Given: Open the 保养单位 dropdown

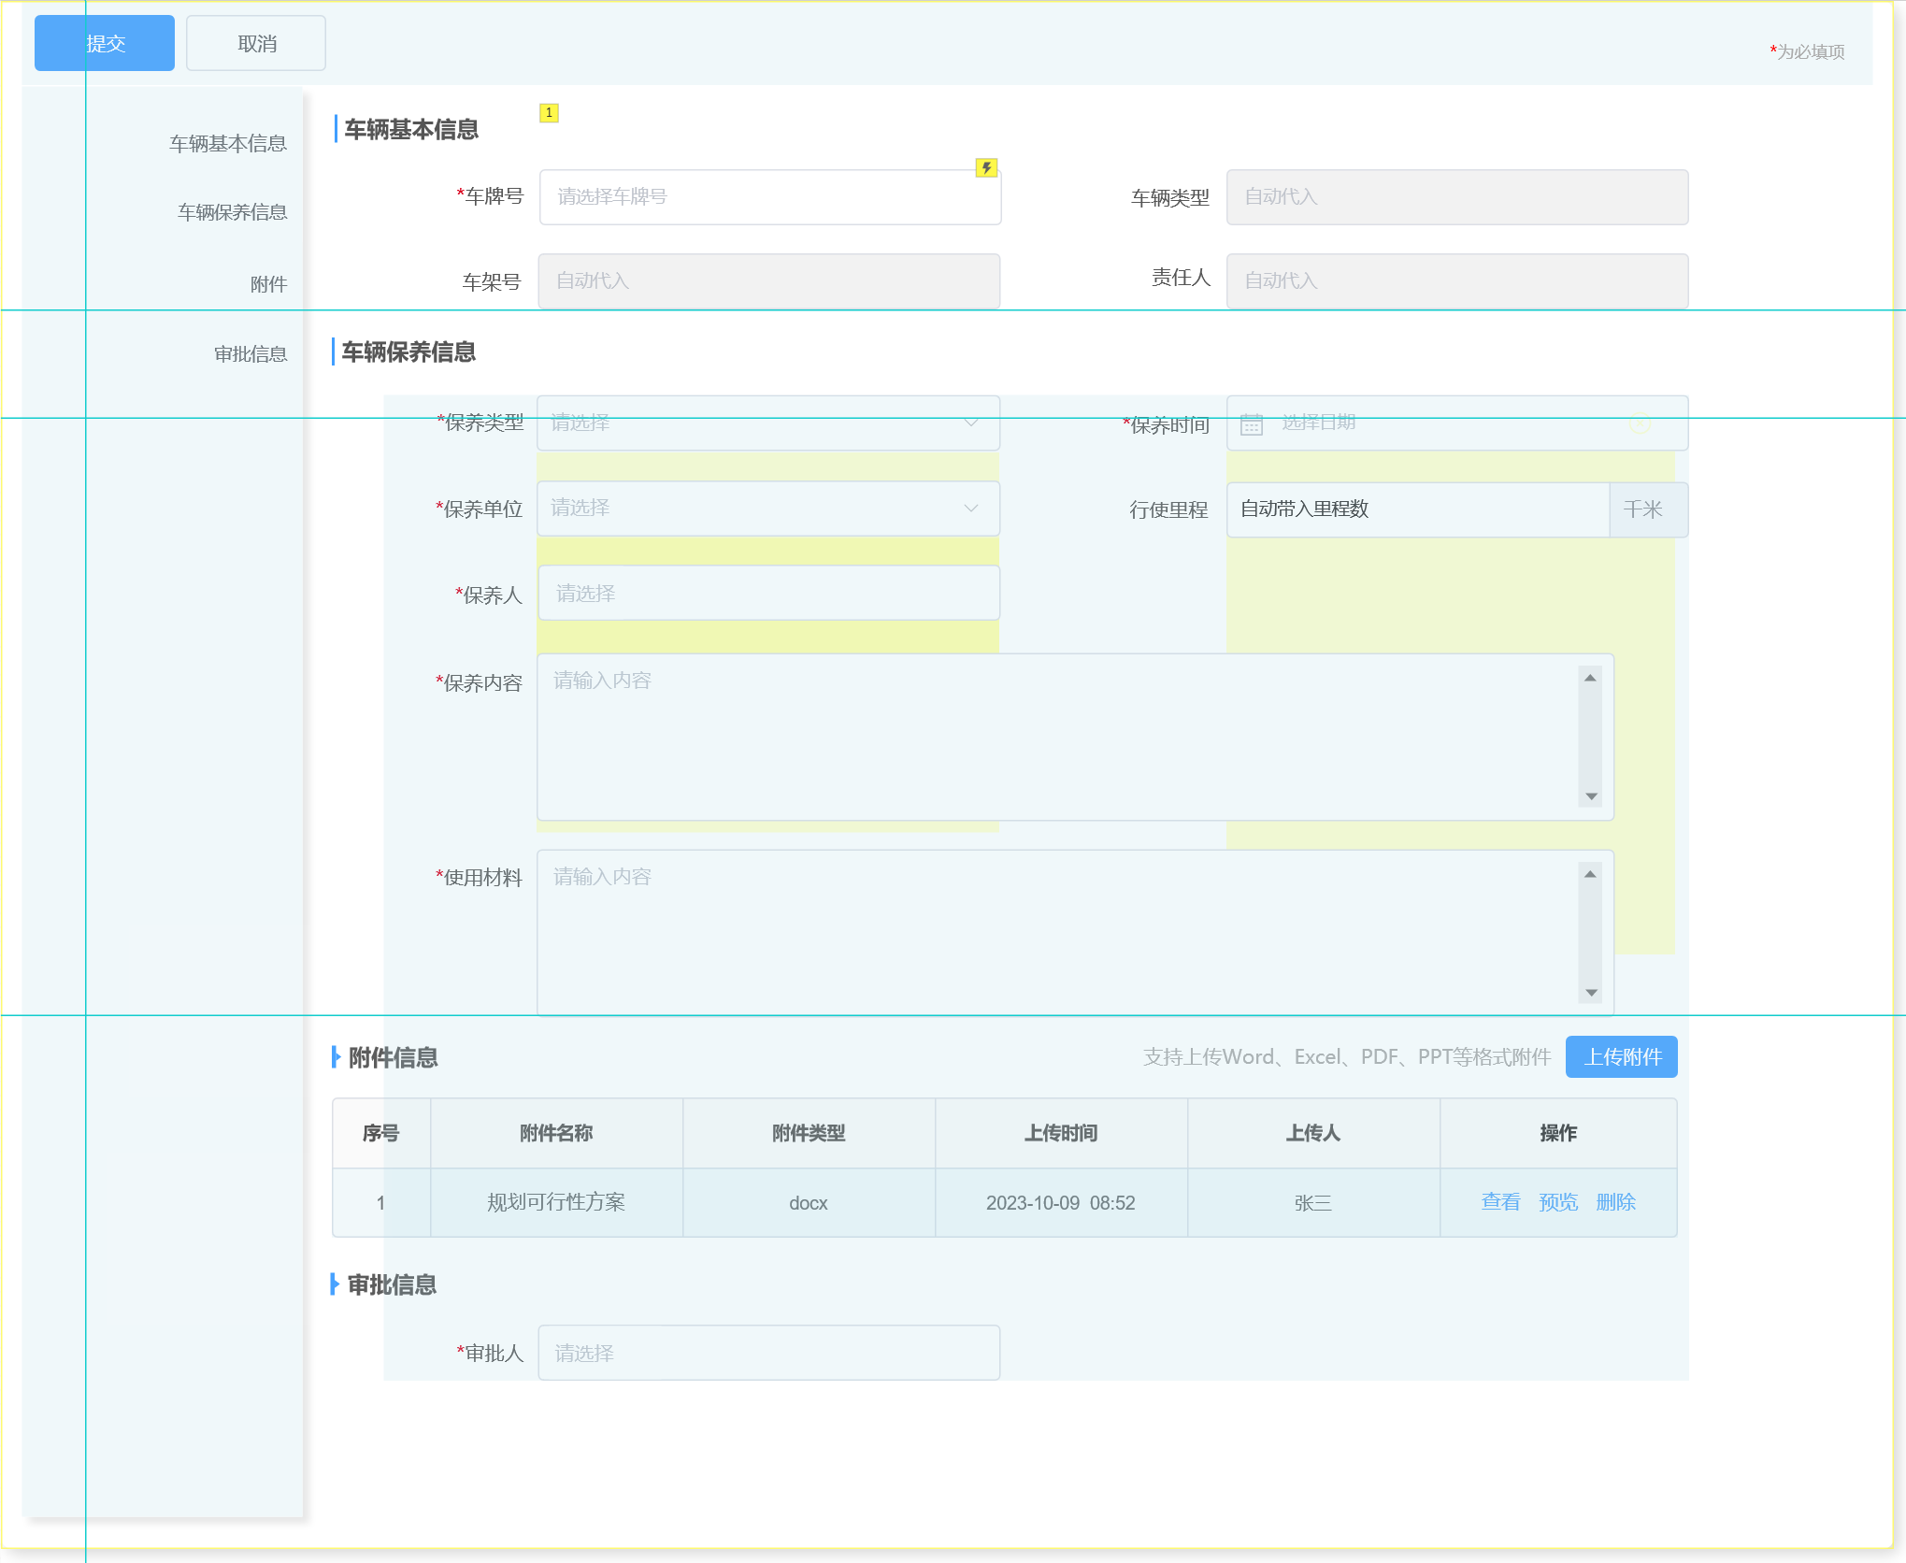Looking at the screenshot, I should click(768, 509).
